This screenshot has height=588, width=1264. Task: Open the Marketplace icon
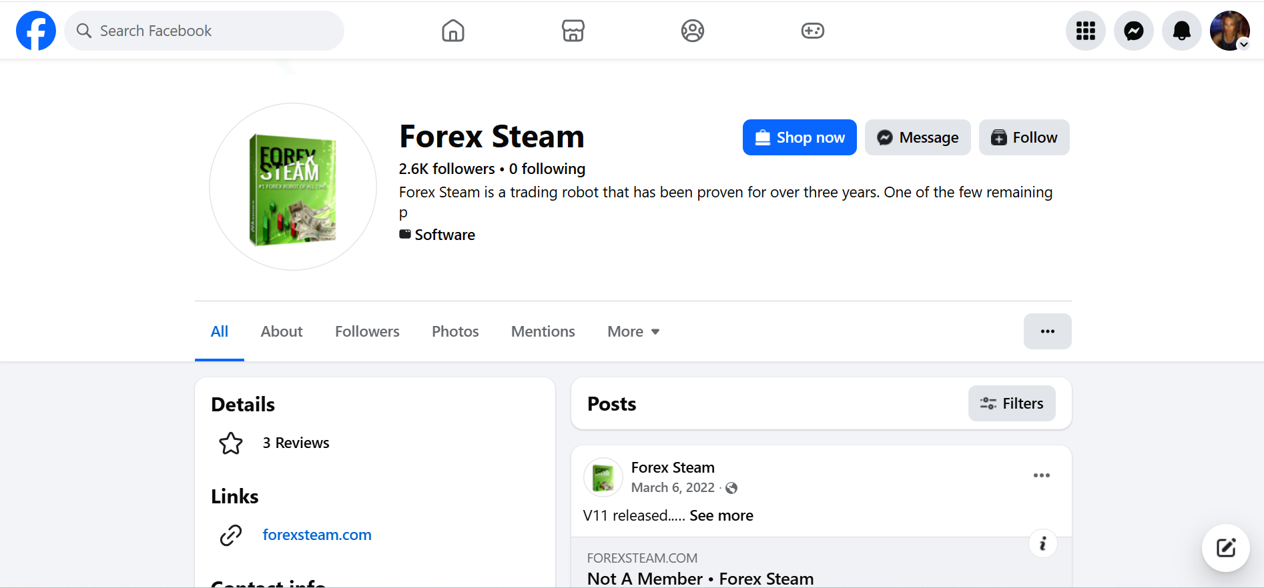(573, 31)
